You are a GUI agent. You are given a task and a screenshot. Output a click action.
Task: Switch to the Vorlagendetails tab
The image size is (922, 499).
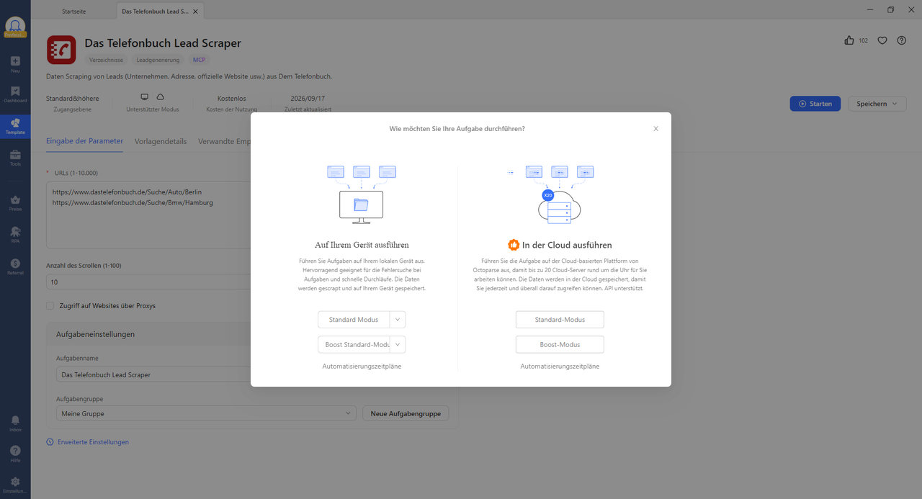161,141
